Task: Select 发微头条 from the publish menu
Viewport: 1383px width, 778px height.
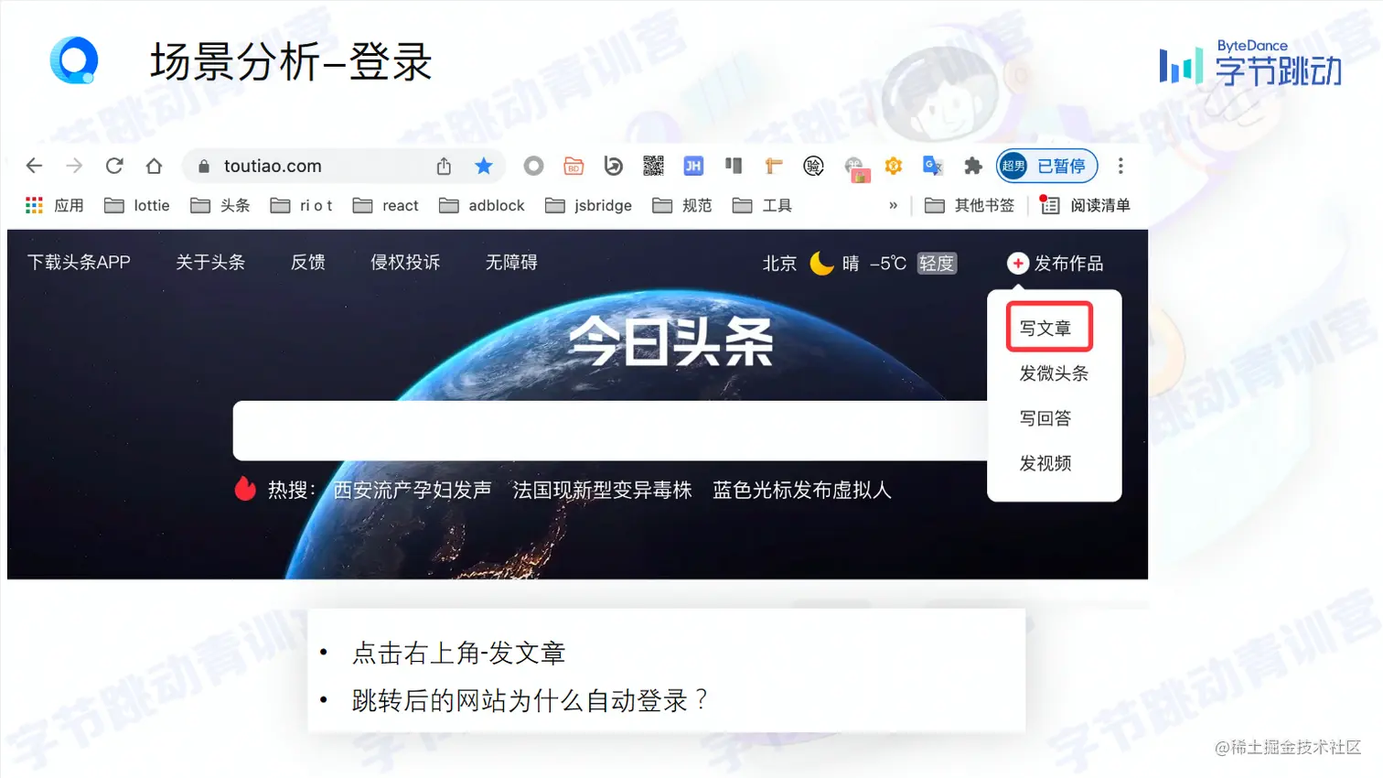Action: (1054, 373)
